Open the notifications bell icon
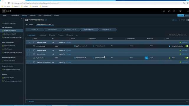 click(169, 11)
